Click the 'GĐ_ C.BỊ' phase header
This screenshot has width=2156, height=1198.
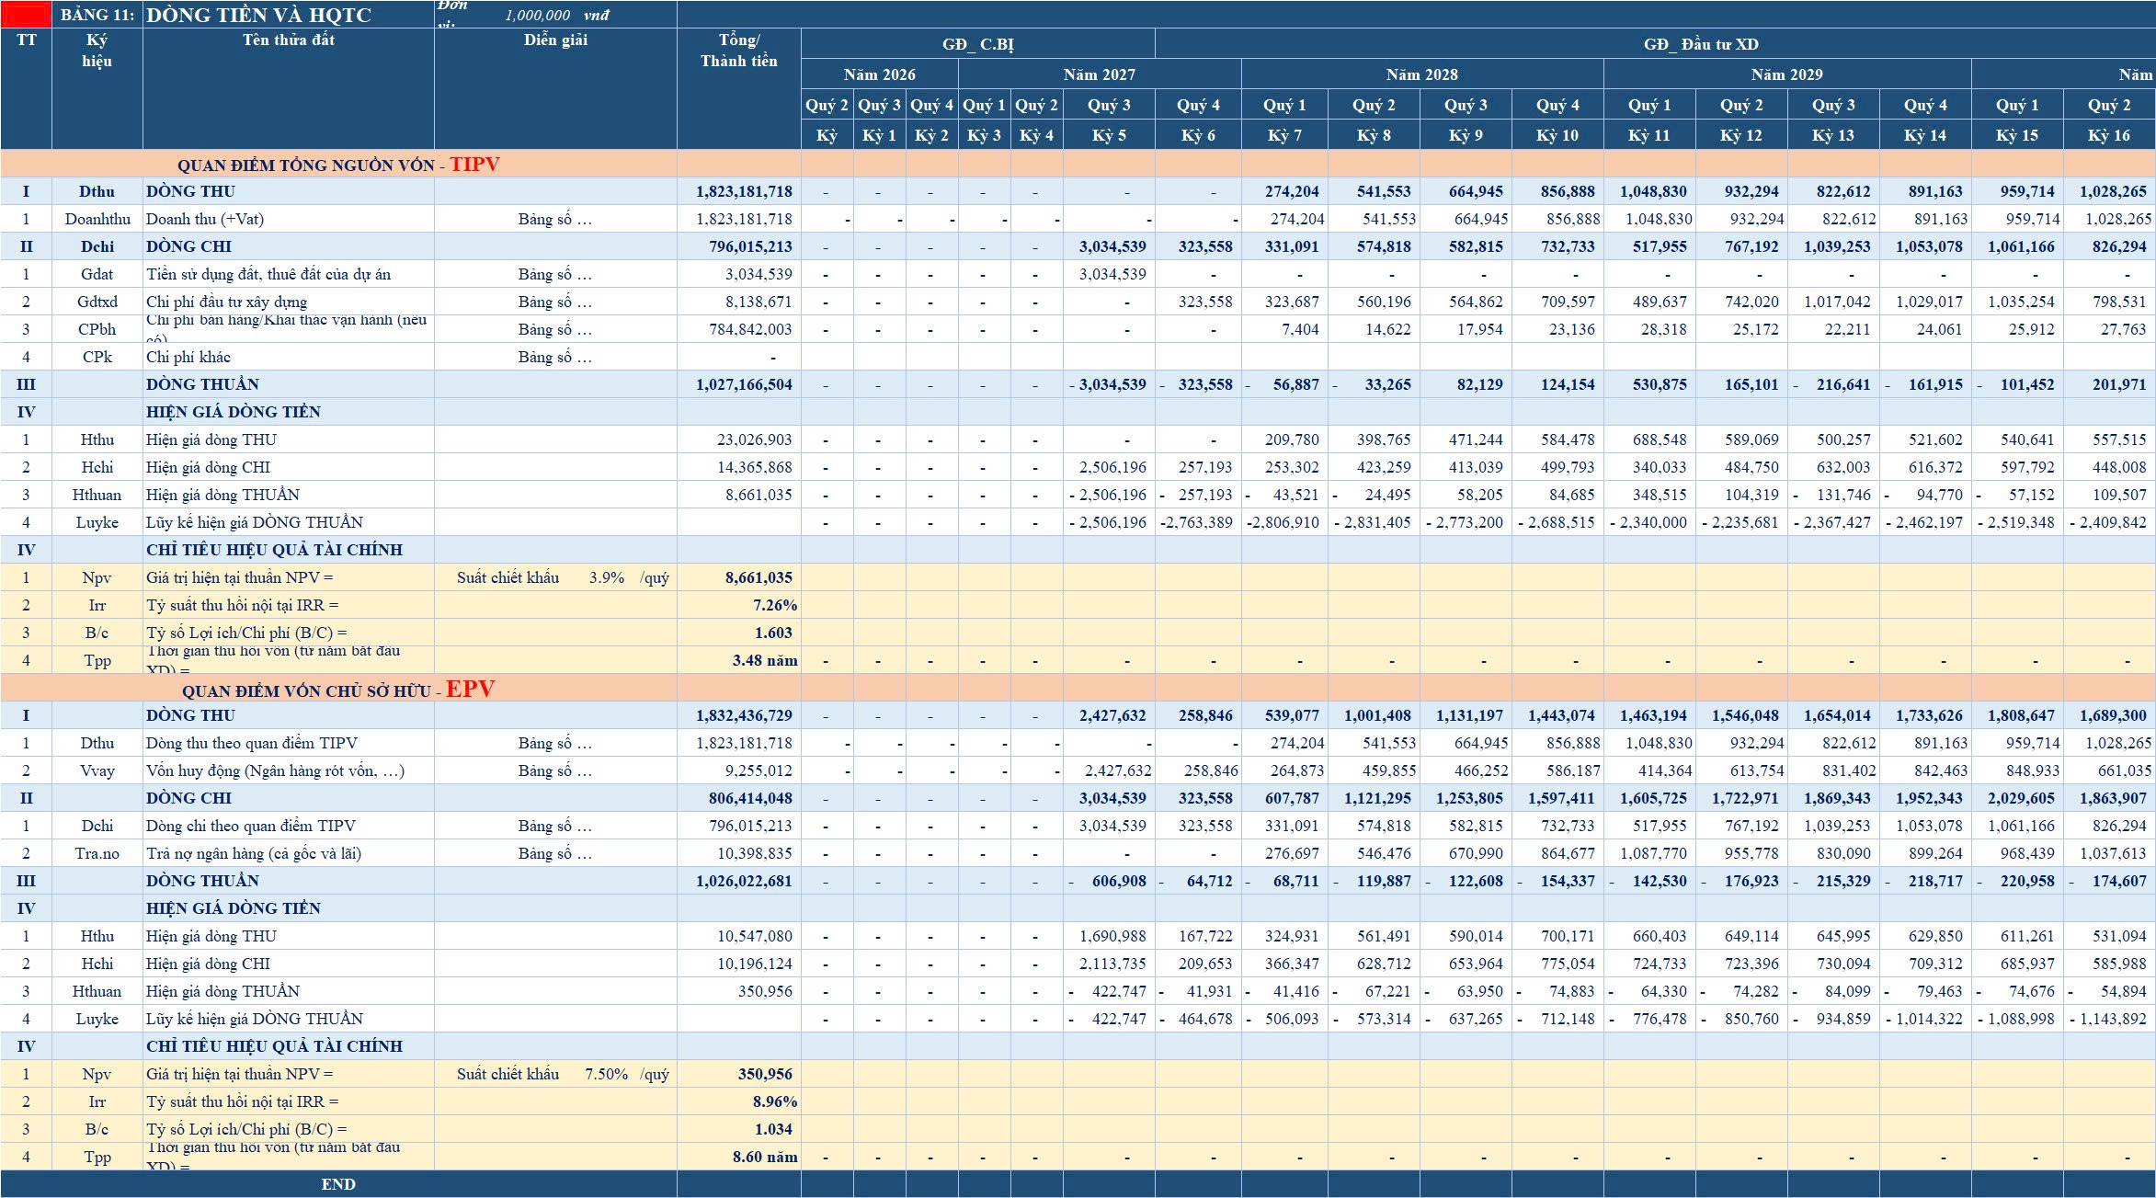tap(977, 44)
